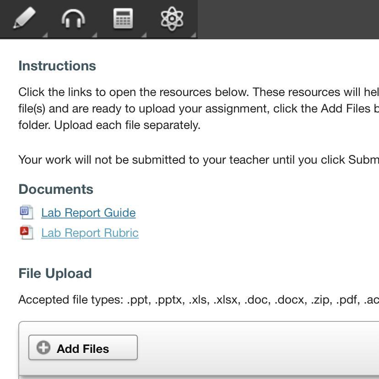Launch the calculator tool

123,18
